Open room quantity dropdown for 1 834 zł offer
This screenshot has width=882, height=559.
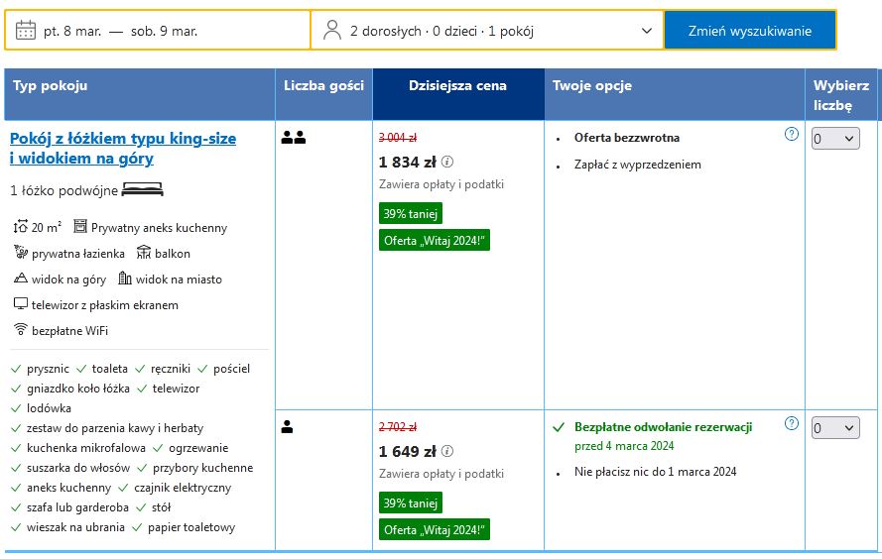(x=834, y=140)
